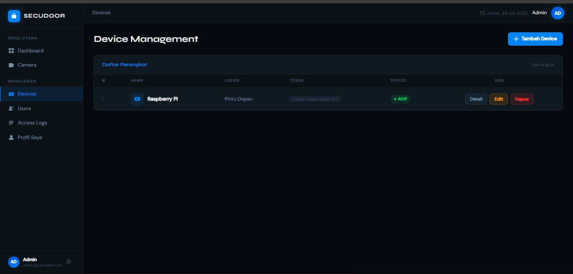The image size is (573, 274).
Task: Click the Aktif status badge
Action: click(x=400, y=99)
